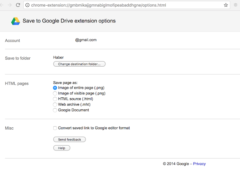Click the Google Drive logo
The height and width of the screenshot is (173, 240).
[15, 21]
